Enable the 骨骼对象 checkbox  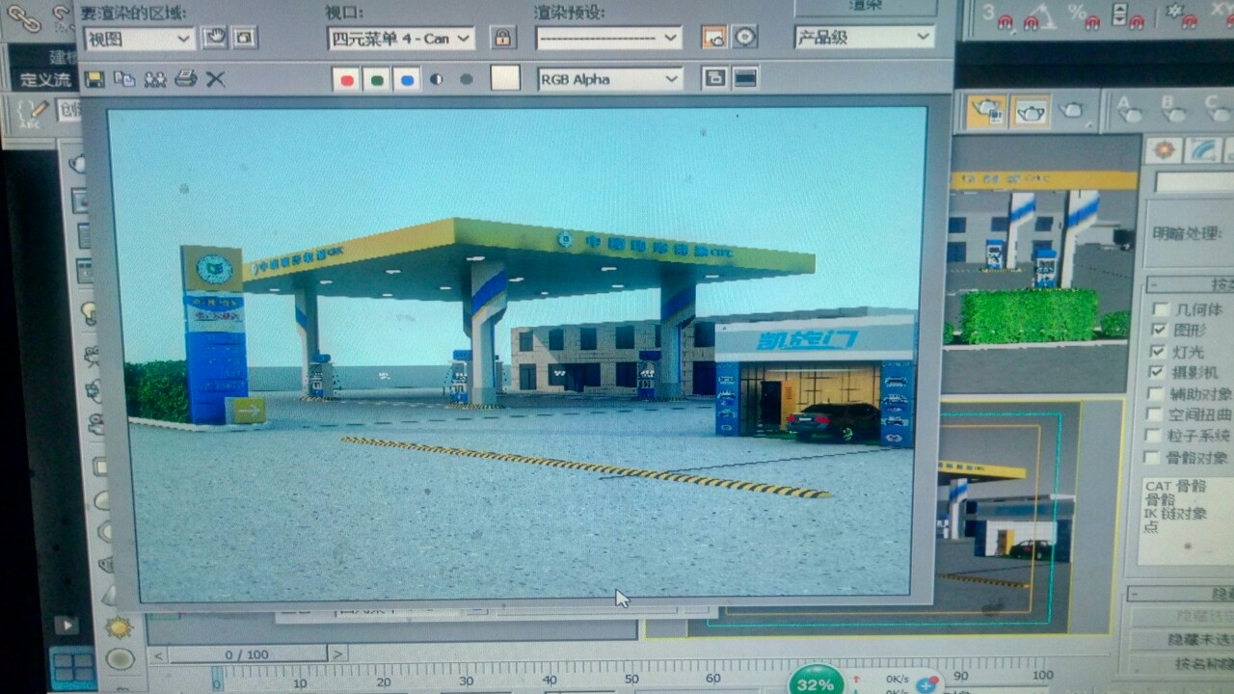tap(1150, 457)
